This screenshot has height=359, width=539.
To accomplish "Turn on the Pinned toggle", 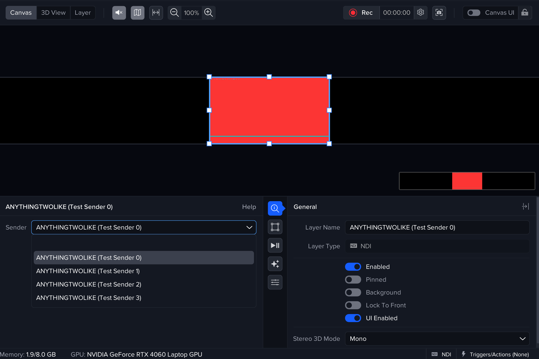I will tap(353, 280).
